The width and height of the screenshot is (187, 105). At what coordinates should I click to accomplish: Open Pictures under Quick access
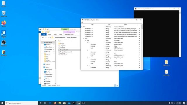tap(48, 52)
